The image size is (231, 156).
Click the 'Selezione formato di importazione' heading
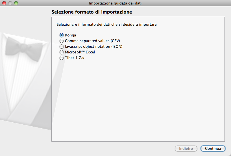[x=92, y=12]
